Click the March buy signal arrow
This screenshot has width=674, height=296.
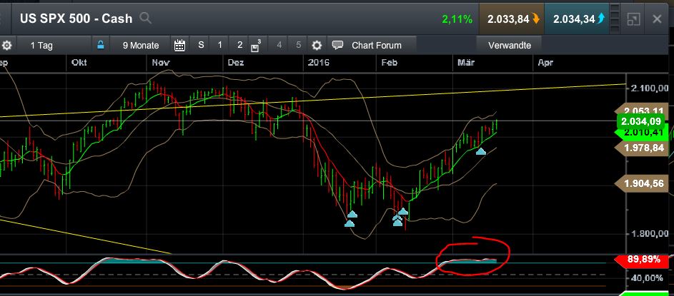coord(480,151)
